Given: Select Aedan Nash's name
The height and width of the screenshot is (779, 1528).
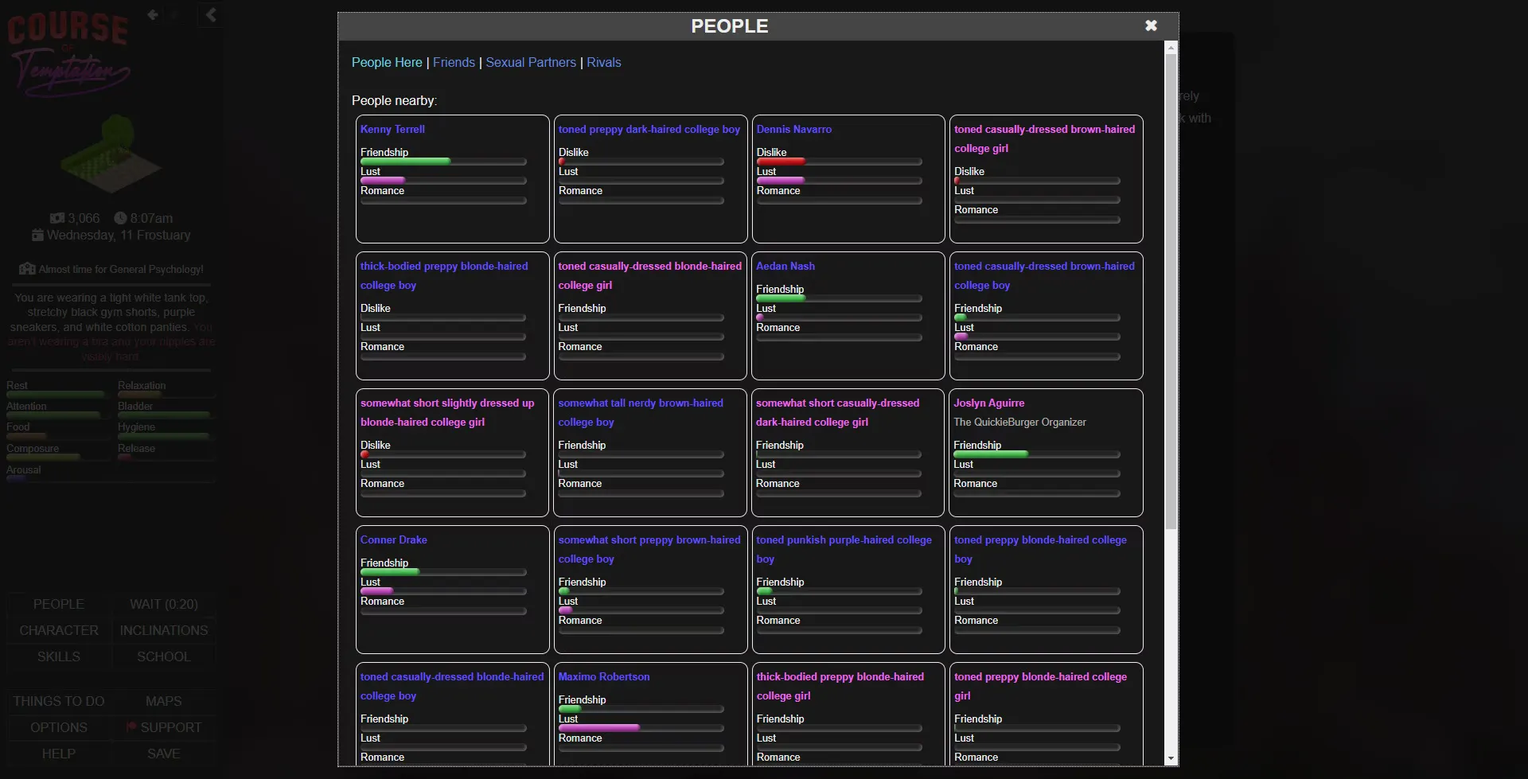Looking at the screenshot, I should click(x=785, y=266).
